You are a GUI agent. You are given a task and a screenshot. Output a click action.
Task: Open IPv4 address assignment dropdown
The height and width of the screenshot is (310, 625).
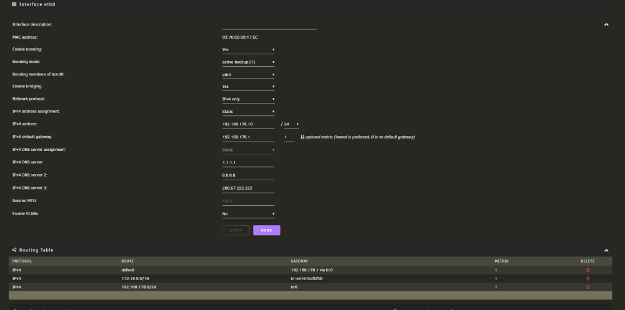pyautogui.click(x=248, y=112)
